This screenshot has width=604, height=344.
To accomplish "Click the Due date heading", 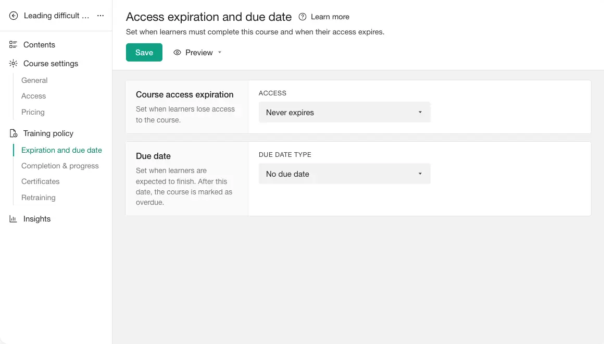I will coord(153,156).
